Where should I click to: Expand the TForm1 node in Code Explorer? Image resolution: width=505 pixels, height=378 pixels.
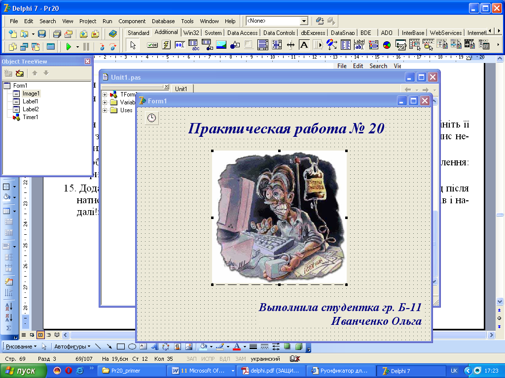(105, 94)
